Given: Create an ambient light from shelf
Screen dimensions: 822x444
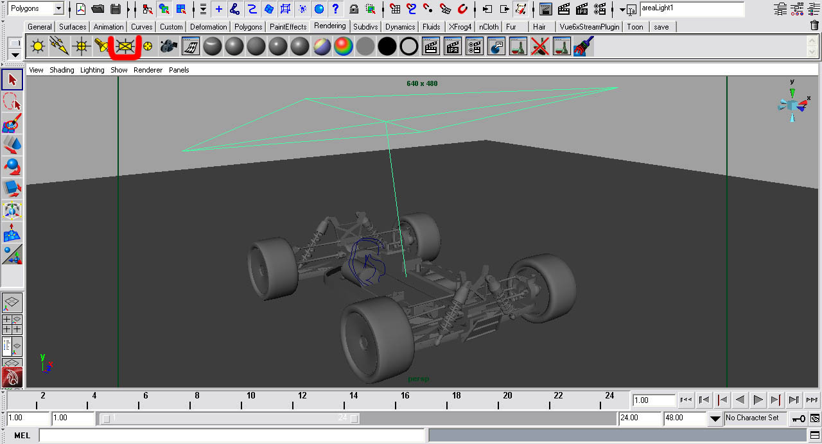Looking at the screenshot, I should (38, 46).
